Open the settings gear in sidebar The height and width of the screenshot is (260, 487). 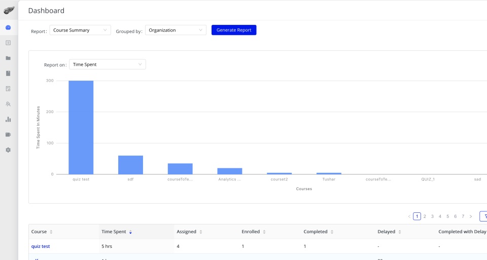[8, 150]
